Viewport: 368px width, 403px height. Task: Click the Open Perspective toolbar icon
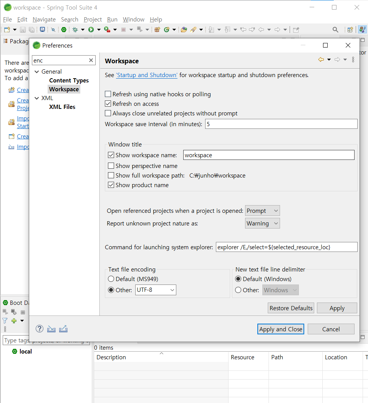tap(350, 30)
